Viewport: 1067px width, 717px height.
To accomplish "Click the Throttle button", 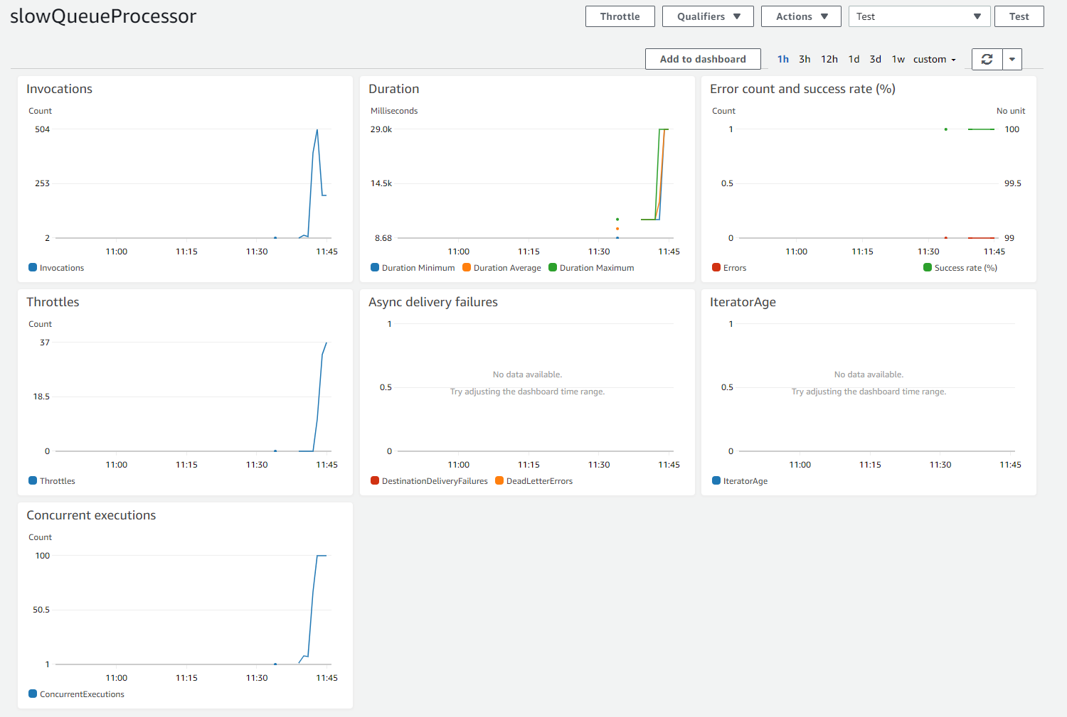I will tap(620, 16).
